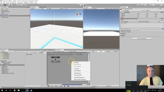Screen dimensions: 164x92
Task: Open the Tag dropdown showing Untagged
Action: pyautogui.click(x=133, y=10)
